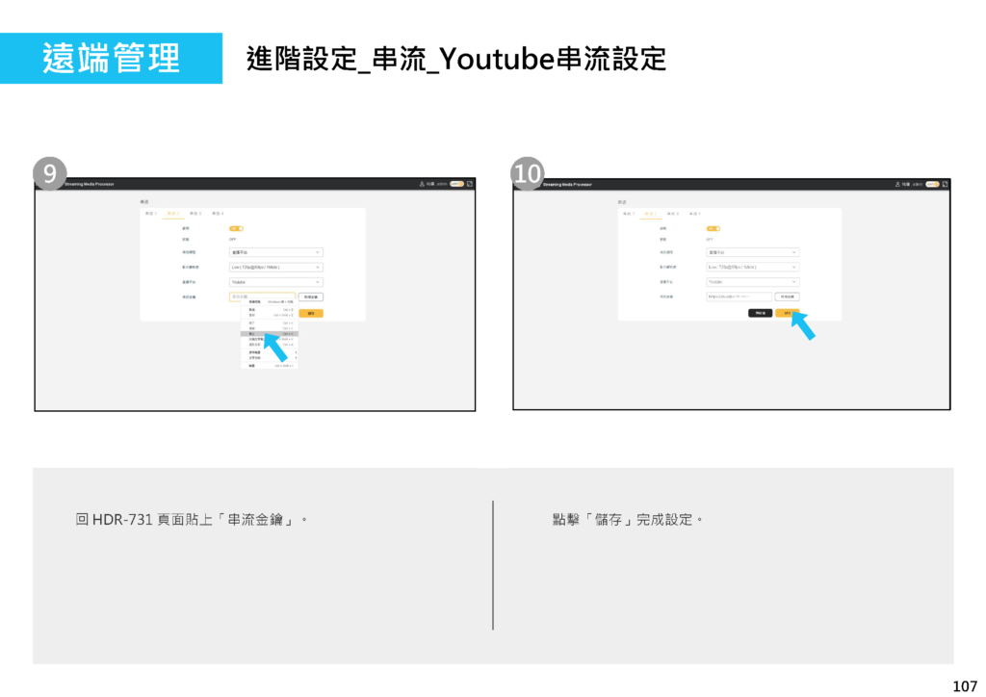This screenshot has height=697, width=986.
Task: Click the yellow Save button in step 10
Action: 787,313
